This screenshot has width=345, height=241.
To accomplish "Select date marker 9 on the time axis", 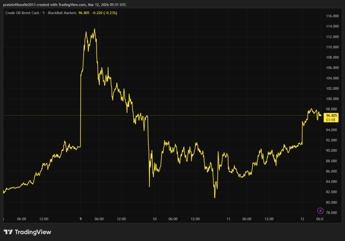I will (x=81, y=219).
